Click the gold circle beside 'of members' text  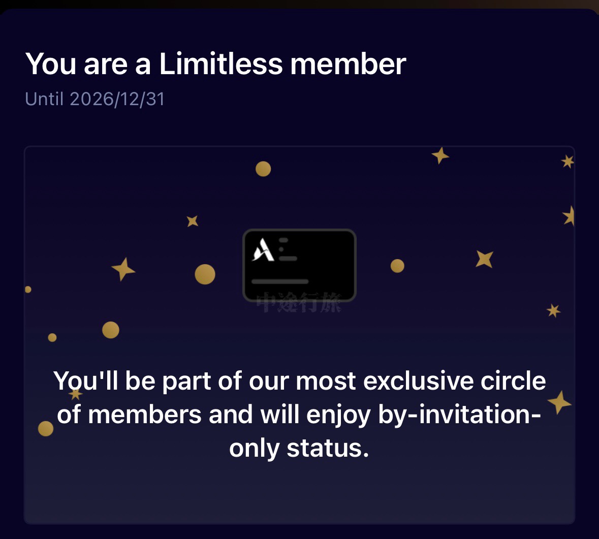tap(46, 429)
